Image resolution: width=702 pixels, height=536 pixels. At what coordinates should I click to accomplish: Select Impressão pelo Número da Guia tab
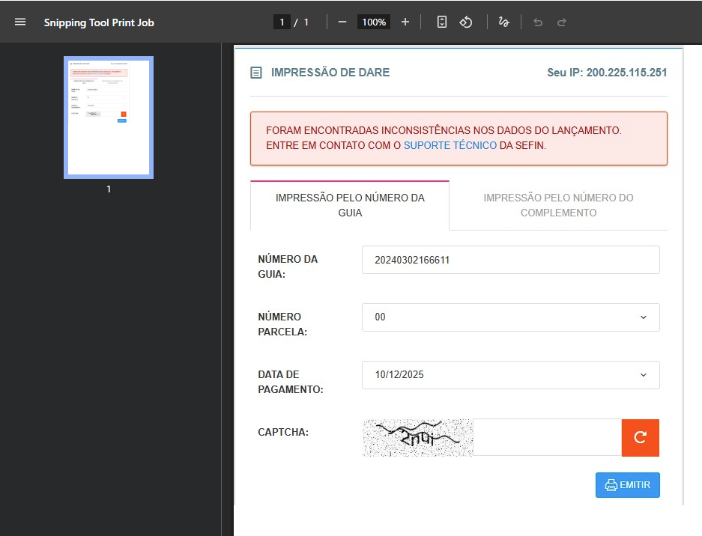(350, 205)
